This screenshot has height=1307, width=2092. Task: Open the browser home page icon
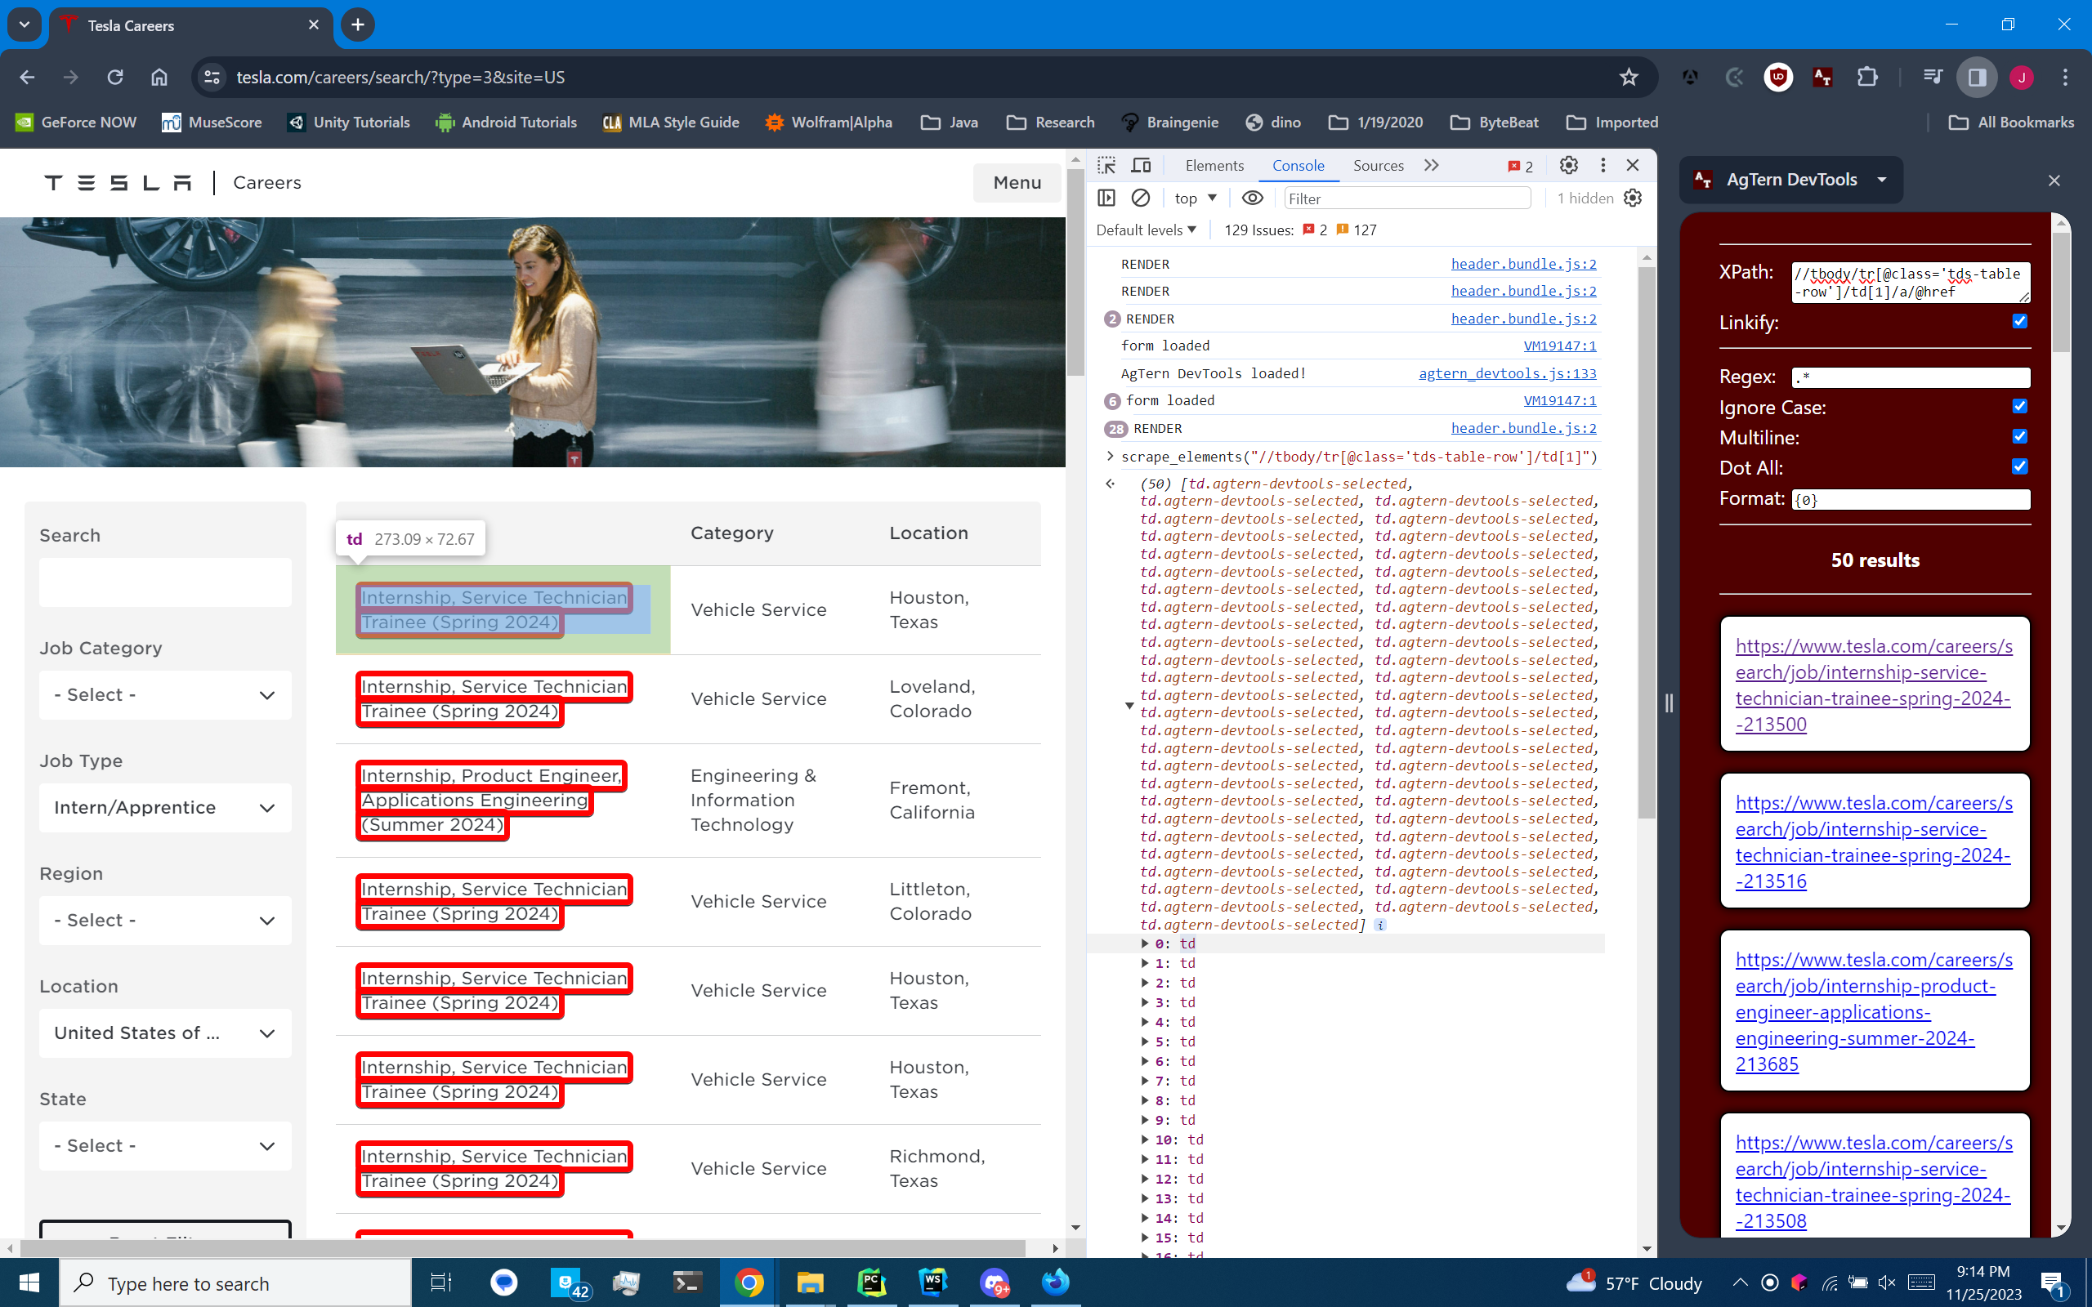point(159,77)
